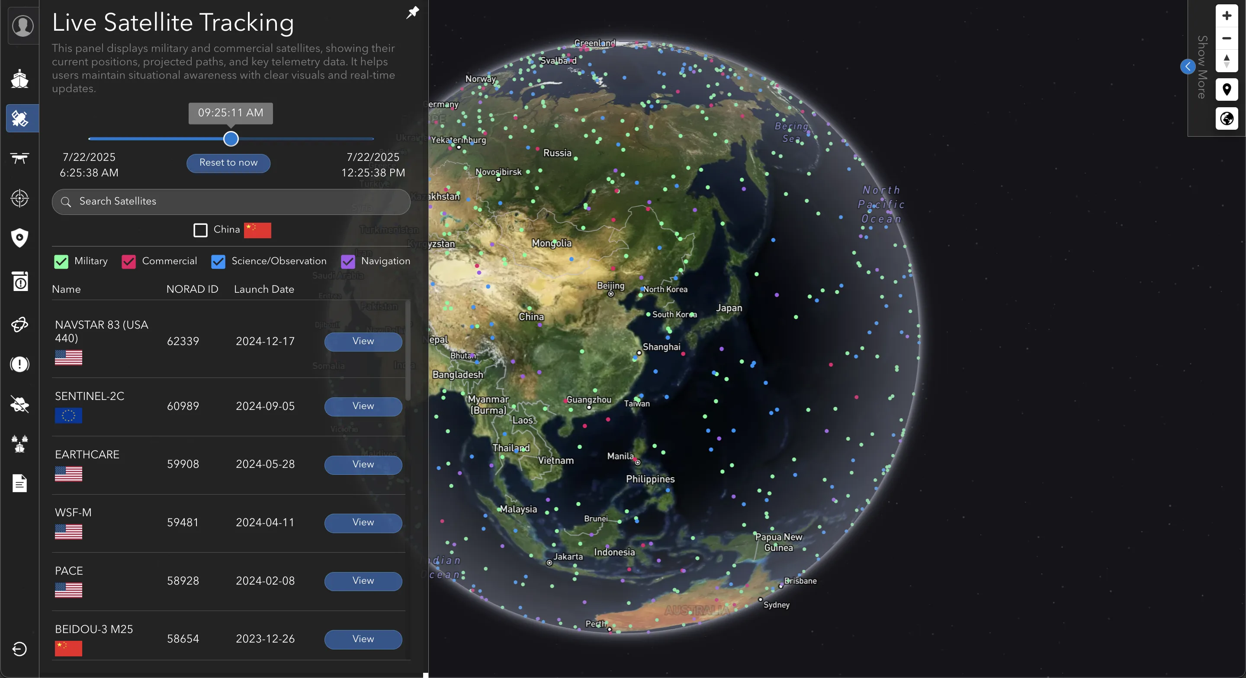The height and width of the screenshot is (678, 1246).
Task: Click the Name column header
Action: tap(66, 289)
